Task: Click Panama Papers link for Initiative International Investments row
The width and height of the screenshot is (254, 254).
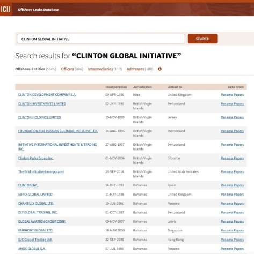Action: pos(232,145)
